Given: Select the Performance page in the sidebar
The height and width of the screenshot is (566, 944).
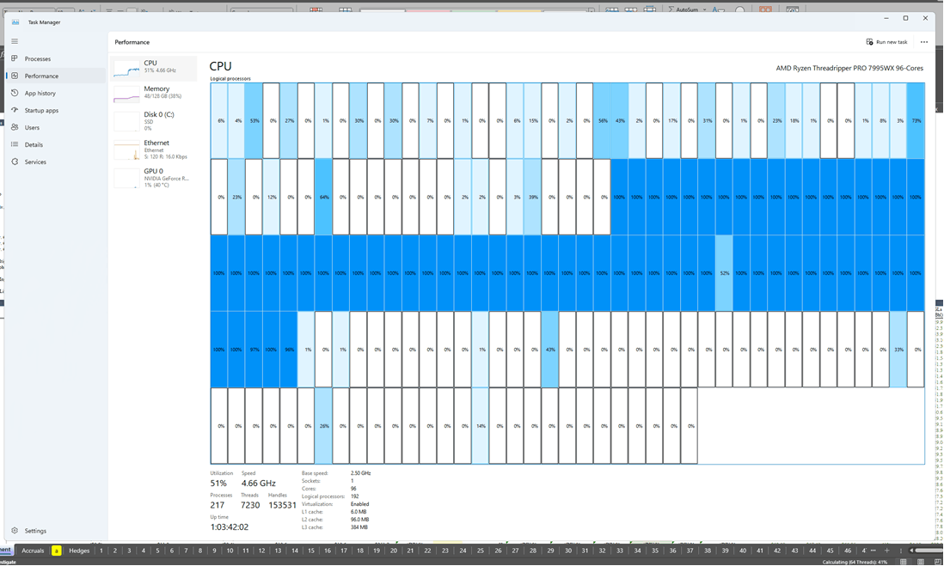Looking at the screenshot, I should click(55, 76).
